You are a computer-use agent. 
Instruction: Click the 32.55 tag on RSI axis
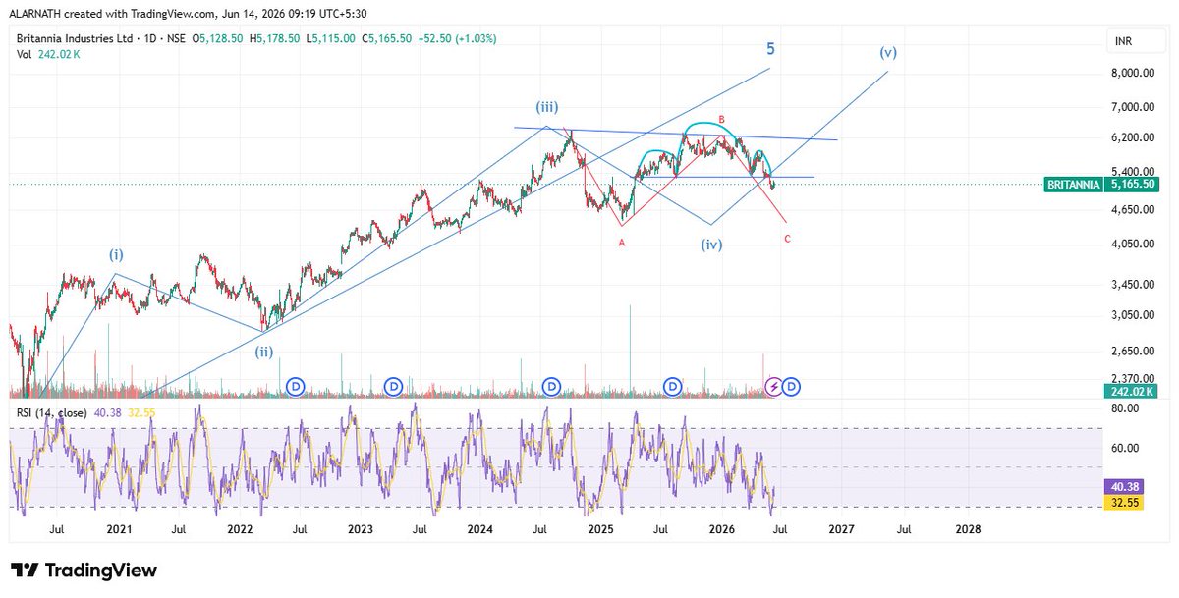point(1122,502)
